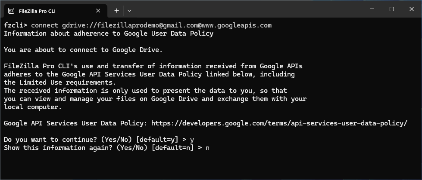Click the 'n' answer at the last prompt

tap(207, 148)
